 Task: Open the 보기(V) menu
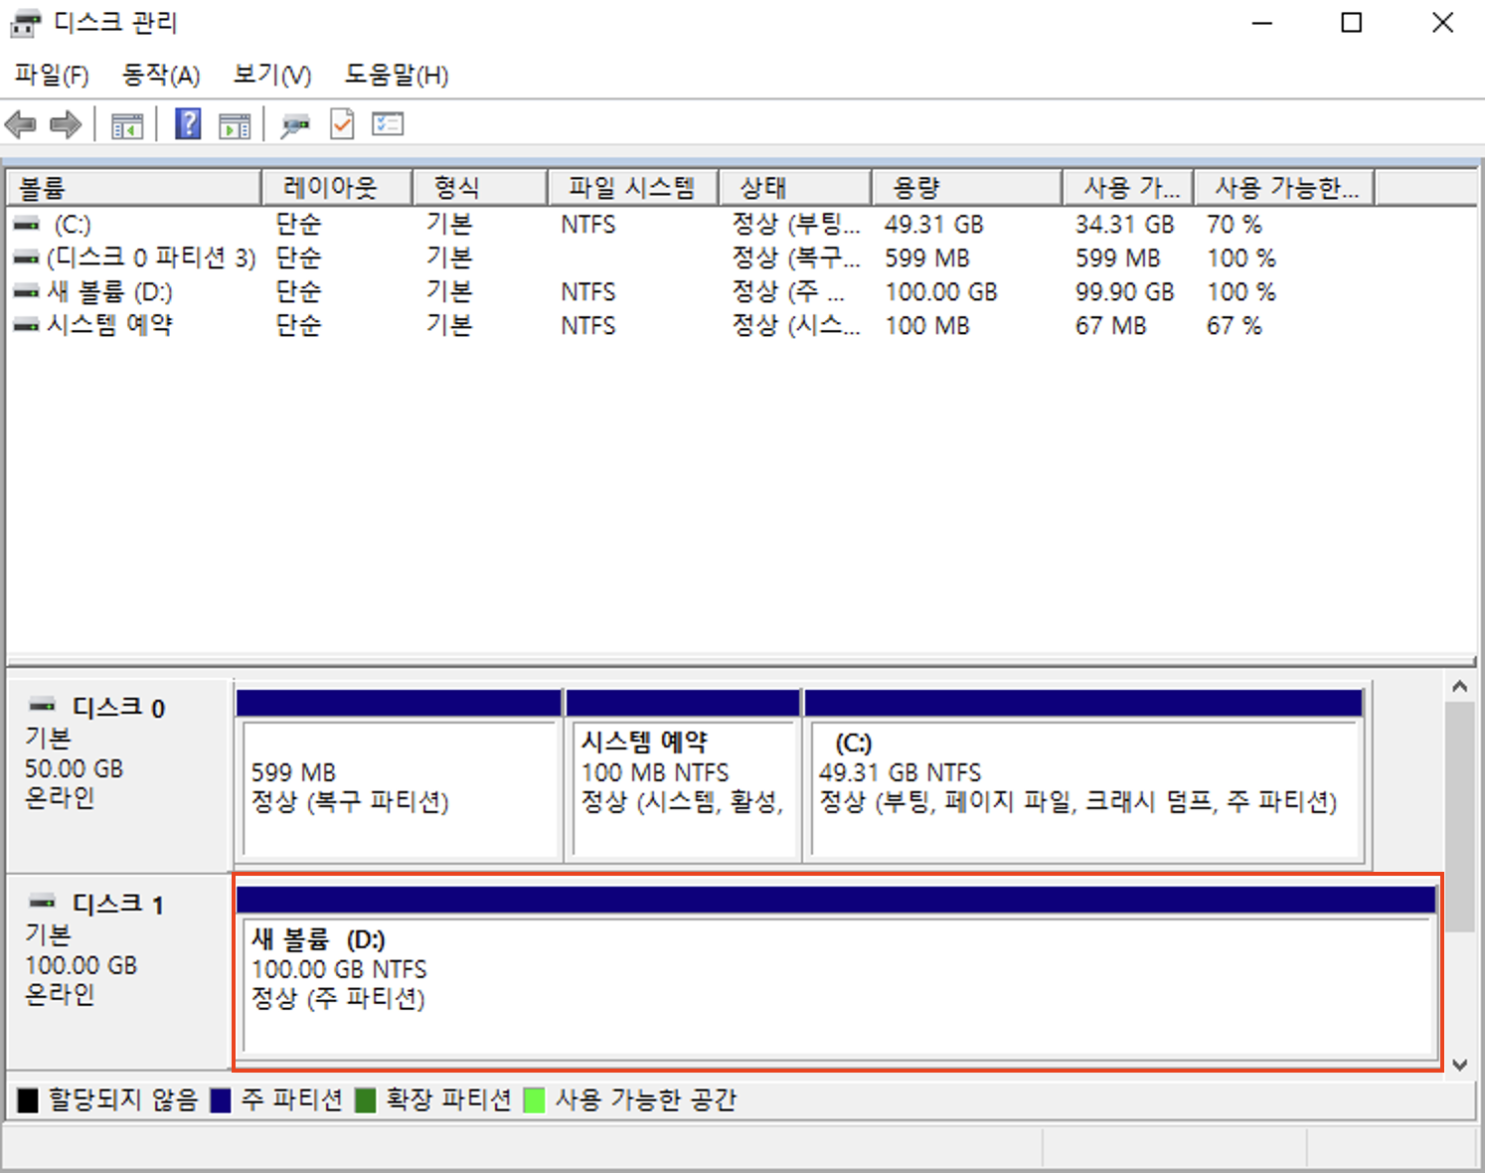click(x=272, y=76)
